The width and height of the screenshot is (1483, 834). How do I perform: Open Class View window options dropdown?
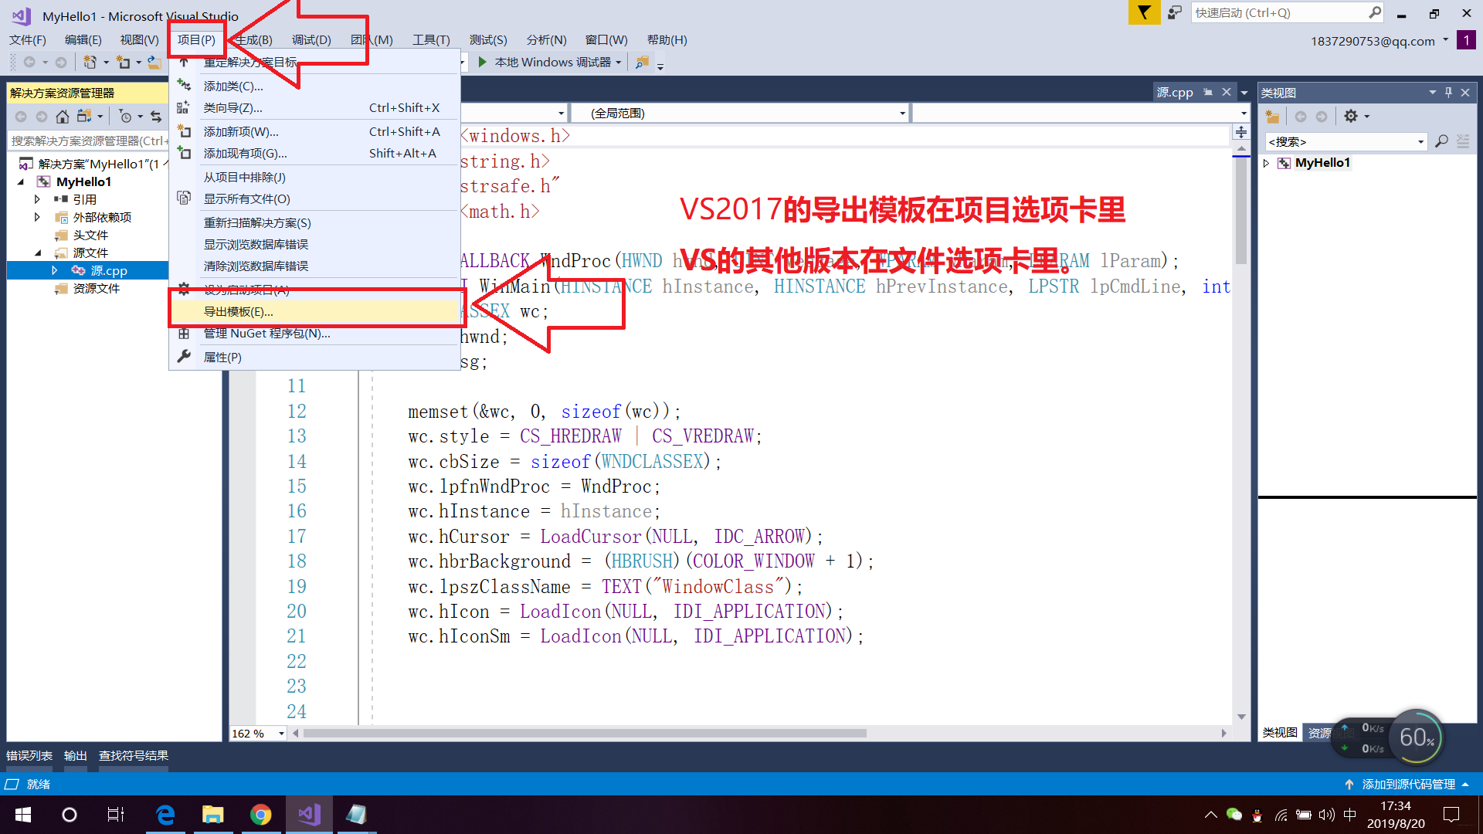[1432, 93]
